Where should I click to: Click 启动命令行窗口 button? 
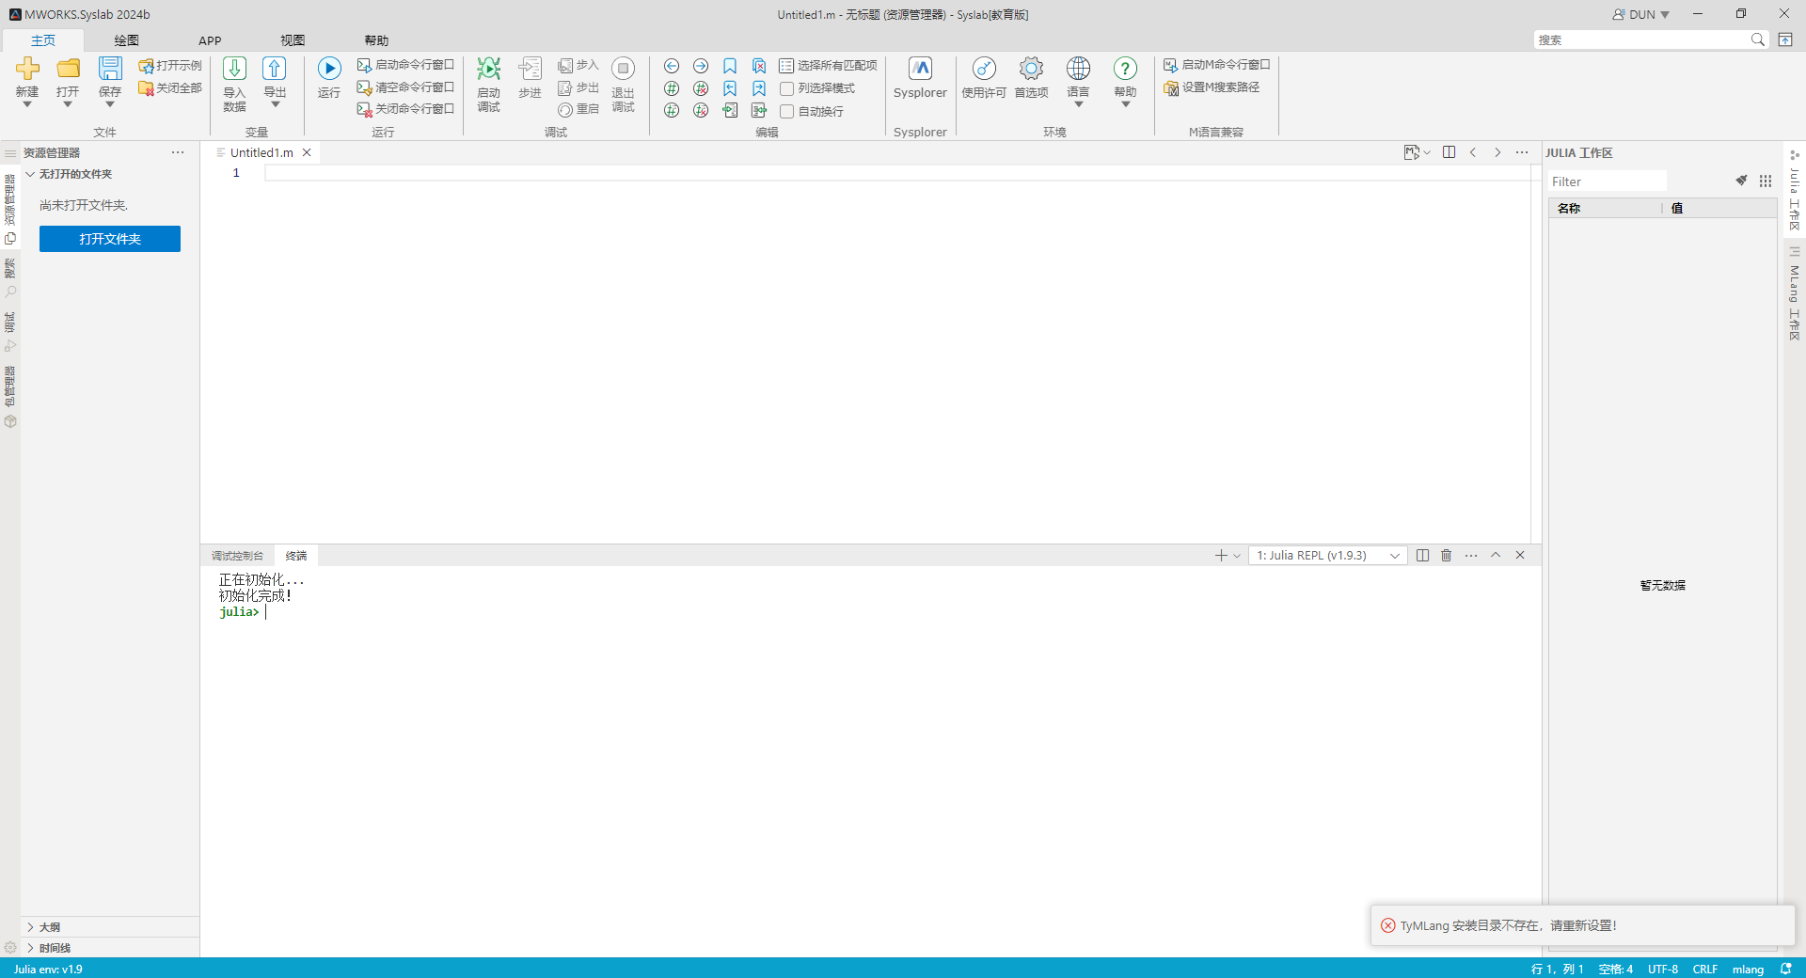[x=405, y=65]
